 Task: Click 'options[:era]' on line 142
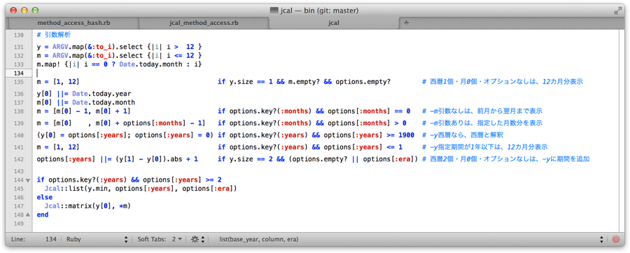[388, 159]
